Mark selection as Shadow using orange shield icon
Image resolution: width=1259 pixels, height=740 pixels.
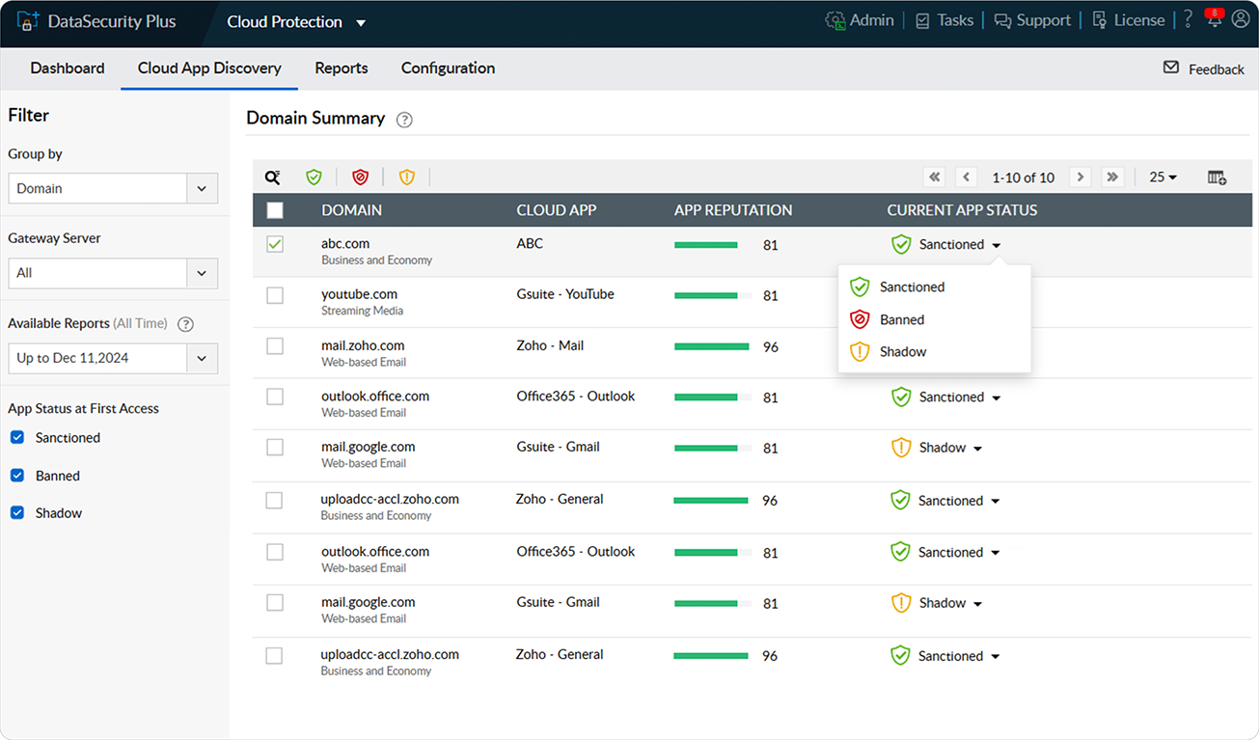click(406, 177)
